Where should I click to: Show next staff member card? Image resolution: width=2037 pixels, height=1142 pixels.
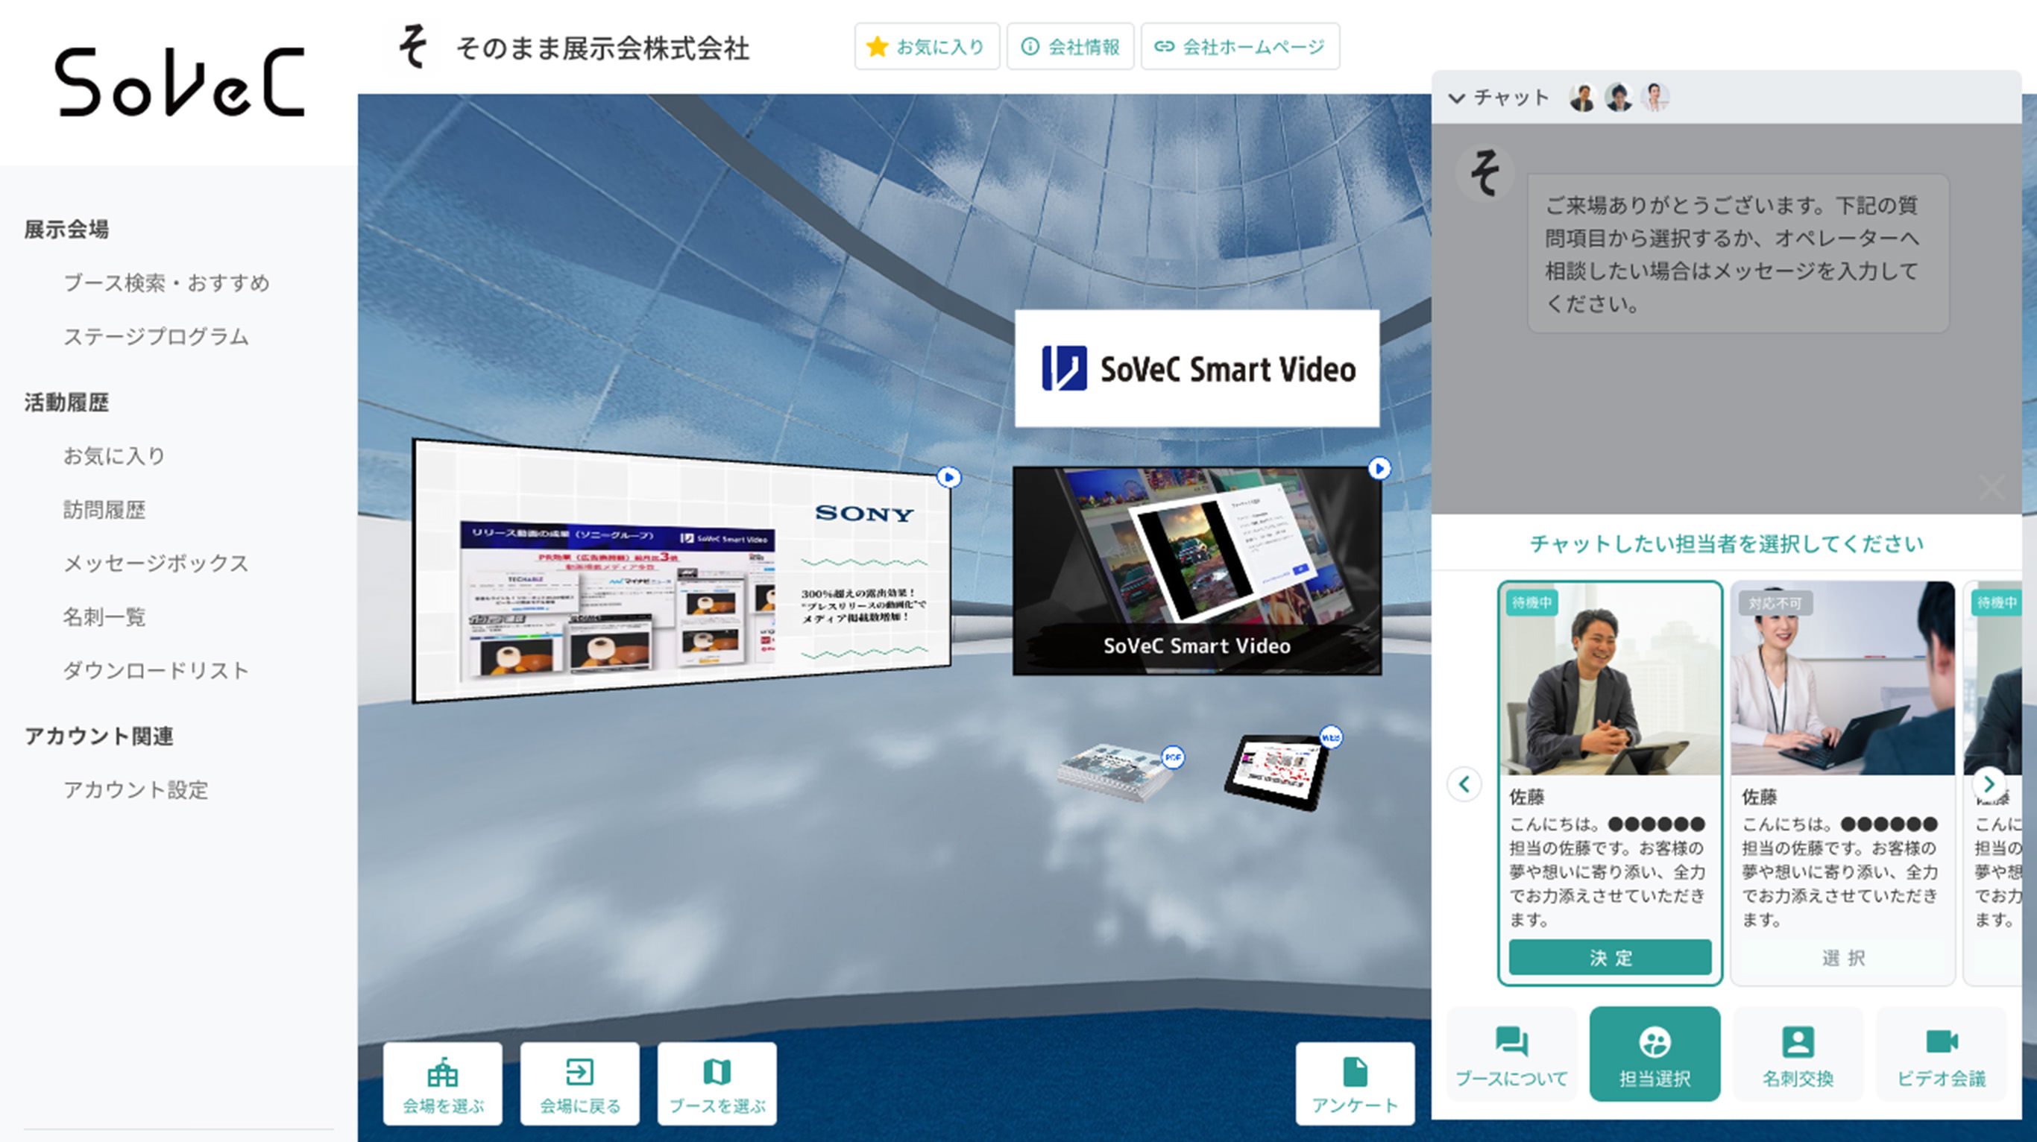(x=1989, y=784)
